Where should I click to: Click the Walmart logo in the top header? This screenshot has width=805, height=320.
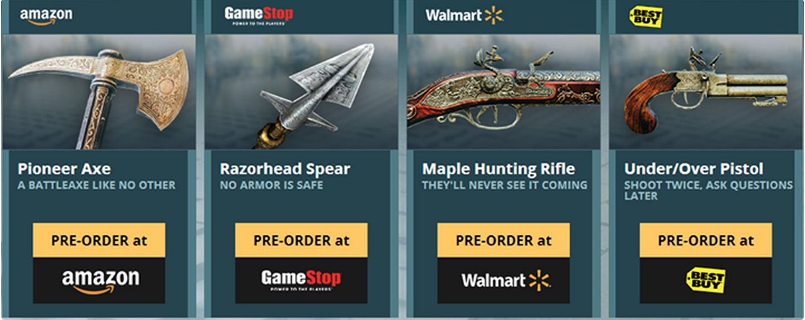[x=464, y=15]
